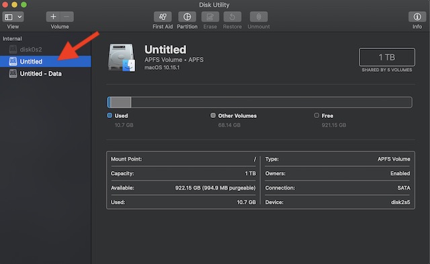Click the Internal sidebar header
Viewport: 430px width, 264px height.
[x=12, y=39]
